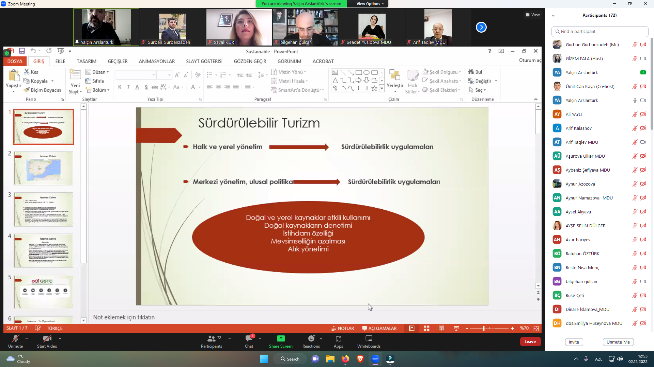Screen dimensions: 654x367
Task: Open the Whiteboards icon
Action: tap(369, 338)
